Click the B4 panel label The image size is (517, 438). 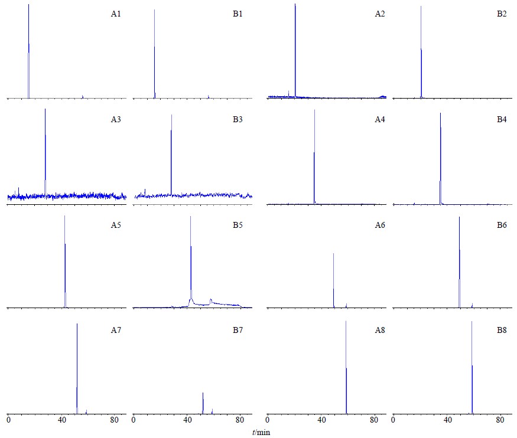coord(502,120)
